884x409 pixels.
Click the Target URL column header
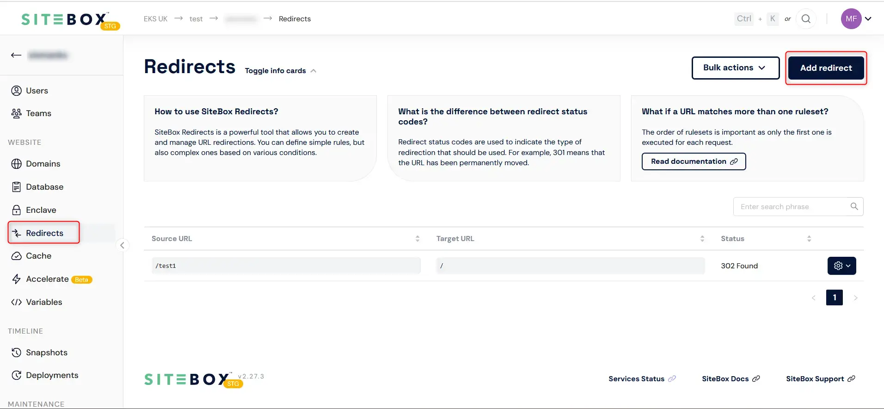(455, 239)
